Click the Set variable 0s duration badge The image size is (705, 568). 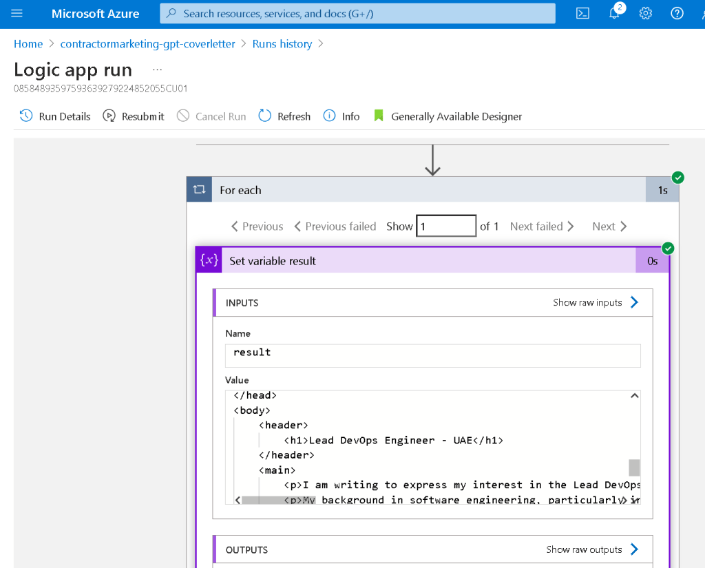click(653, 261)
